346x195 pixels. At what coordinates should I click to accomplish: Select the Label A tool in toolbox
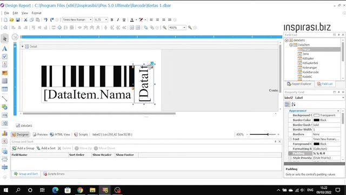click(x=5, y=49)
